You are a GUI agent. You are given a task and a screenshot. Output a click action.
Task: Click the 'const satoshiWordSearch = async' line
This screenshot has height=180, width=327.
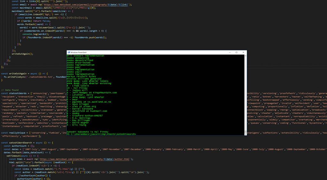click(27, 143)
